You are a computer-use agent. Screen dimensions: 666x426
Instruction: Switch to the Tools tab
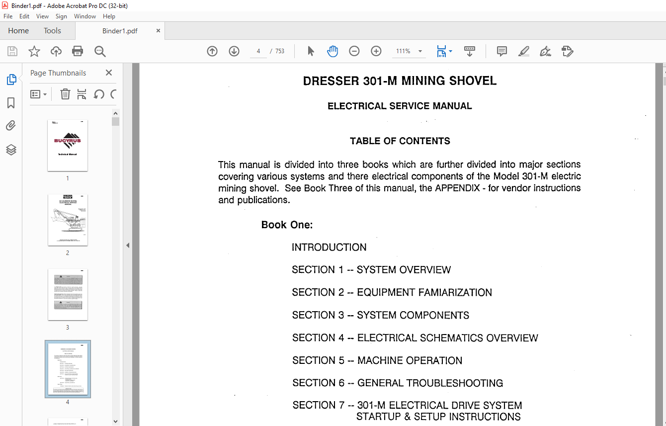52,31
